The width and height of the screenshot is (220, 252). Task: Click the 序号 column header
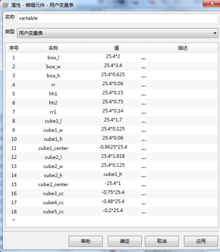pos(14,48)
